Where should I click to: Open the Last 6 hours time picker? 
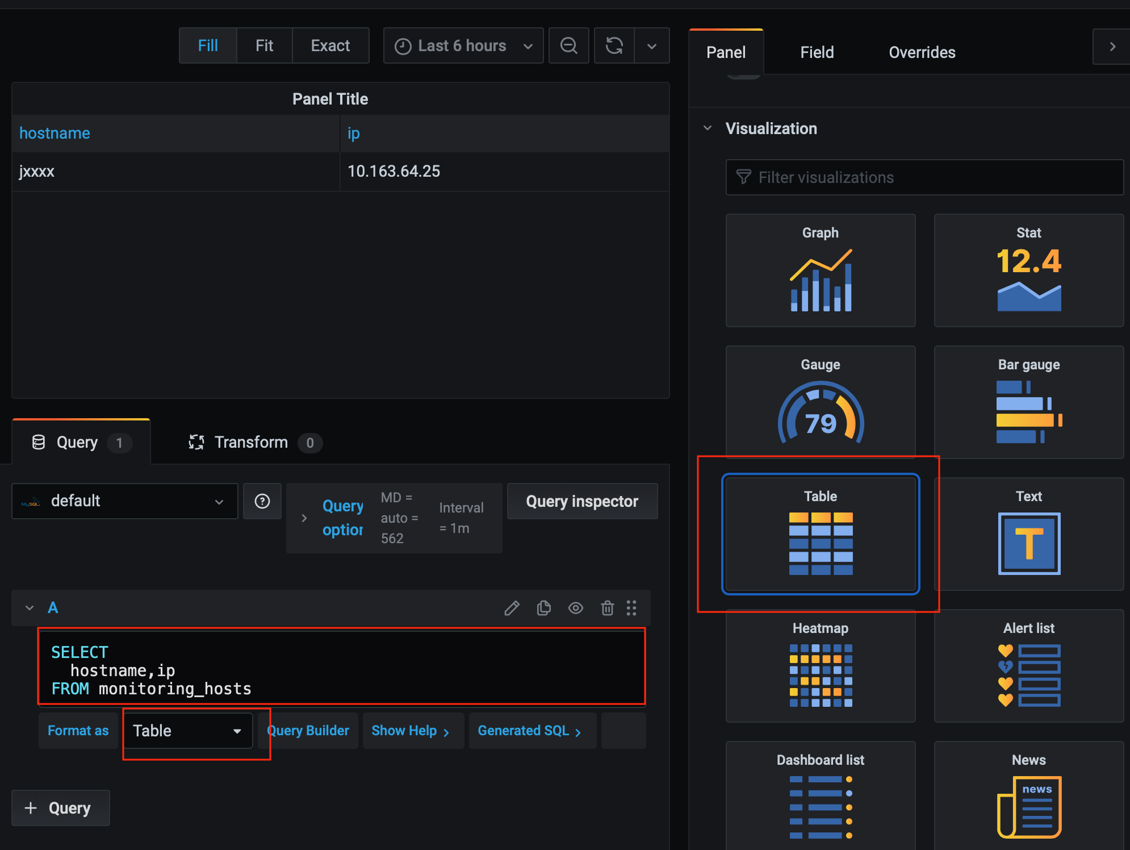[x=463, y=45]
